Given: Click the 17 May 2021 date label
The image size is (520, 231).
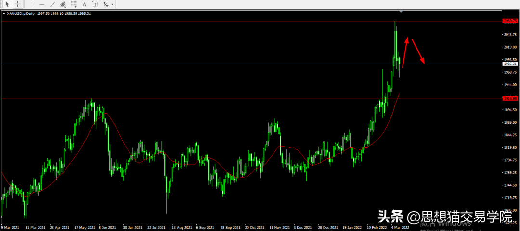Looking at the screenshot, I should [84, 228].
